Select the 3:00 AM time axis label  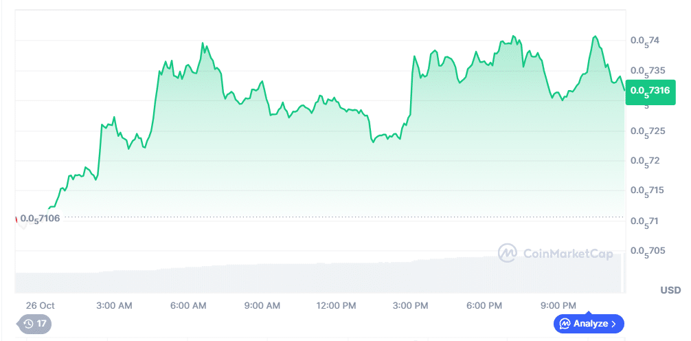[x=114, y=305]
